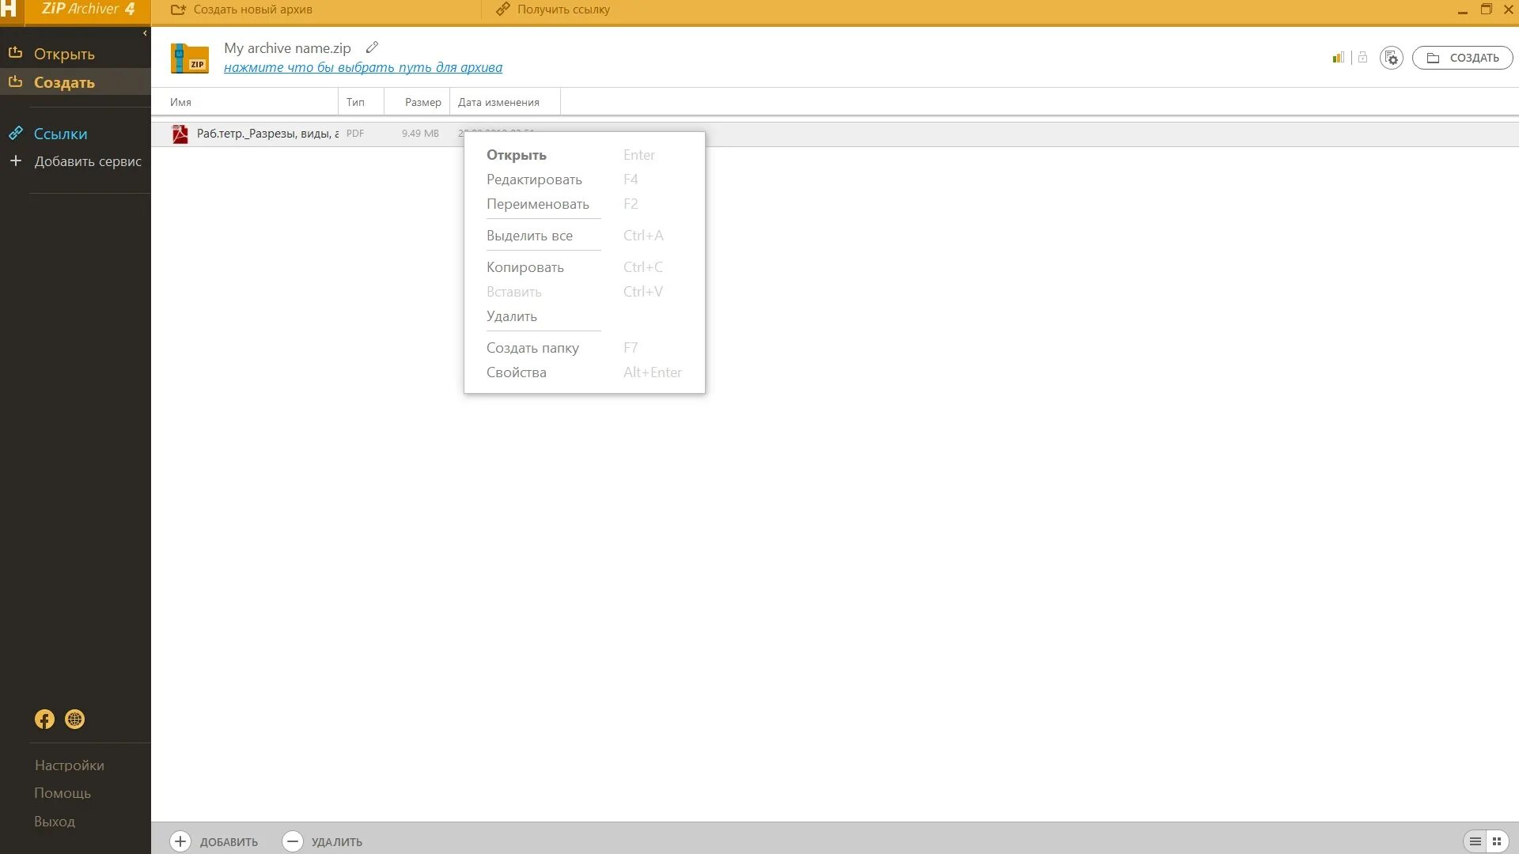The image size is (1519, 854).
Task: Click the compression level bars icon
Action: pyautogui.click(x=1338, y=58)
